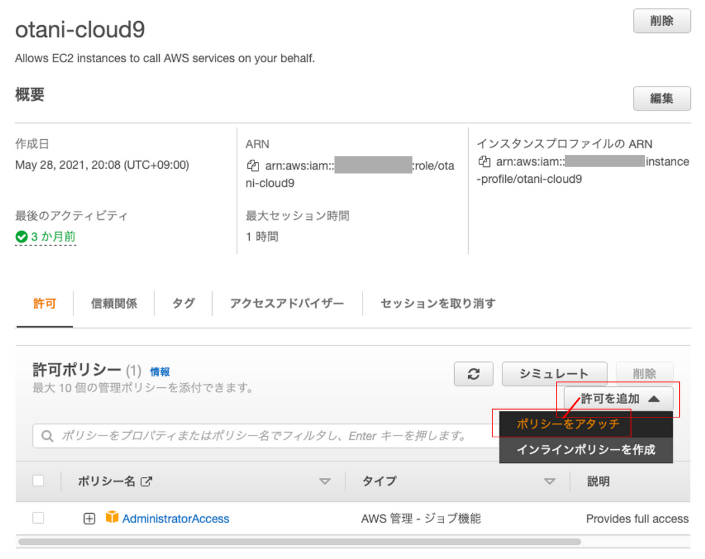The image size is (705, 559).
Task: Sort by タイプ column arrow
Action: point(549,481)
